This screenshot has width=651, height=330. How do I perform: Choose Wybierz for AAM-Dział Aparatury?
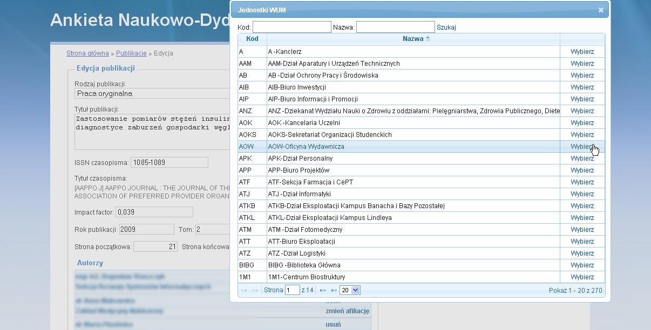[x=582, y=64]
